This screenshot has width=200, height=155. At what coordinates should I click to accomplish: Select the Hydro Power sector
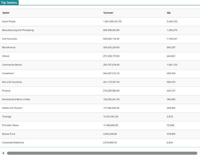click(x=9, y=22)
